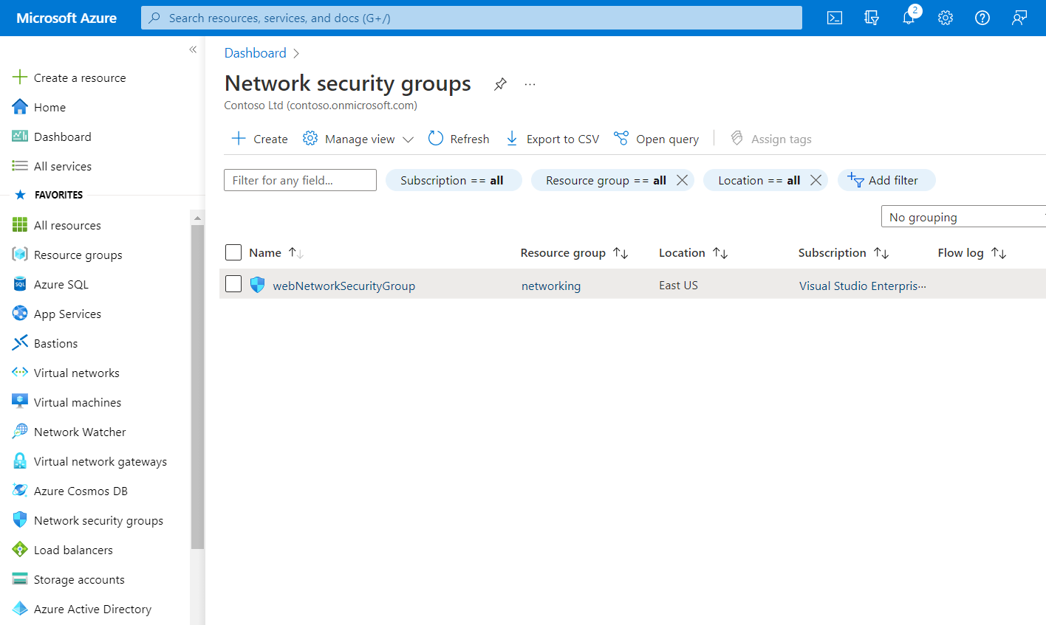Viewport: 1046px width, 625px height.
Task: Click the Add filter button
Action: click(886, 180)
